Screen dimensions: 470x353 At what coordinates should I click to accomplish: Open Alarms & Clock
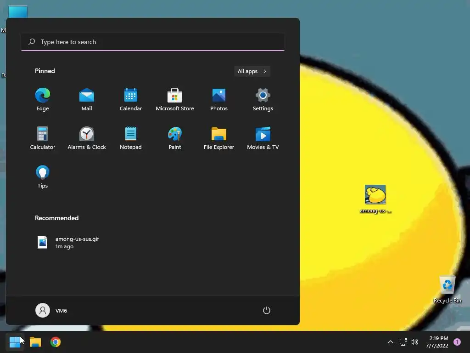tap(87, 138)
